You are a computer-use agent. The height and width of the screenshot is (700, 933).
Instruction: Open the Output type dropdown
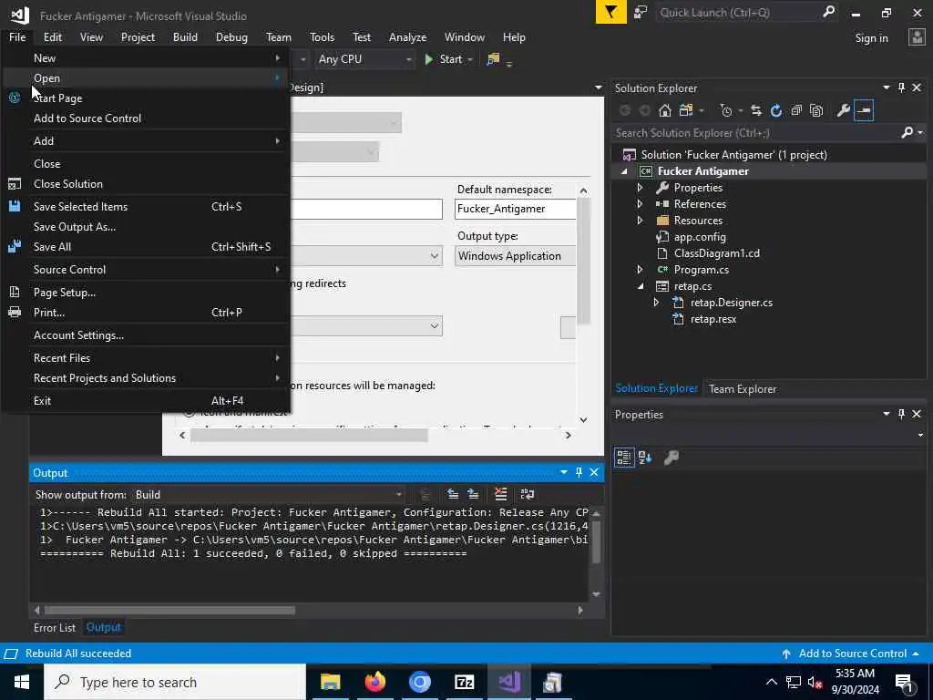click(516, 256)
